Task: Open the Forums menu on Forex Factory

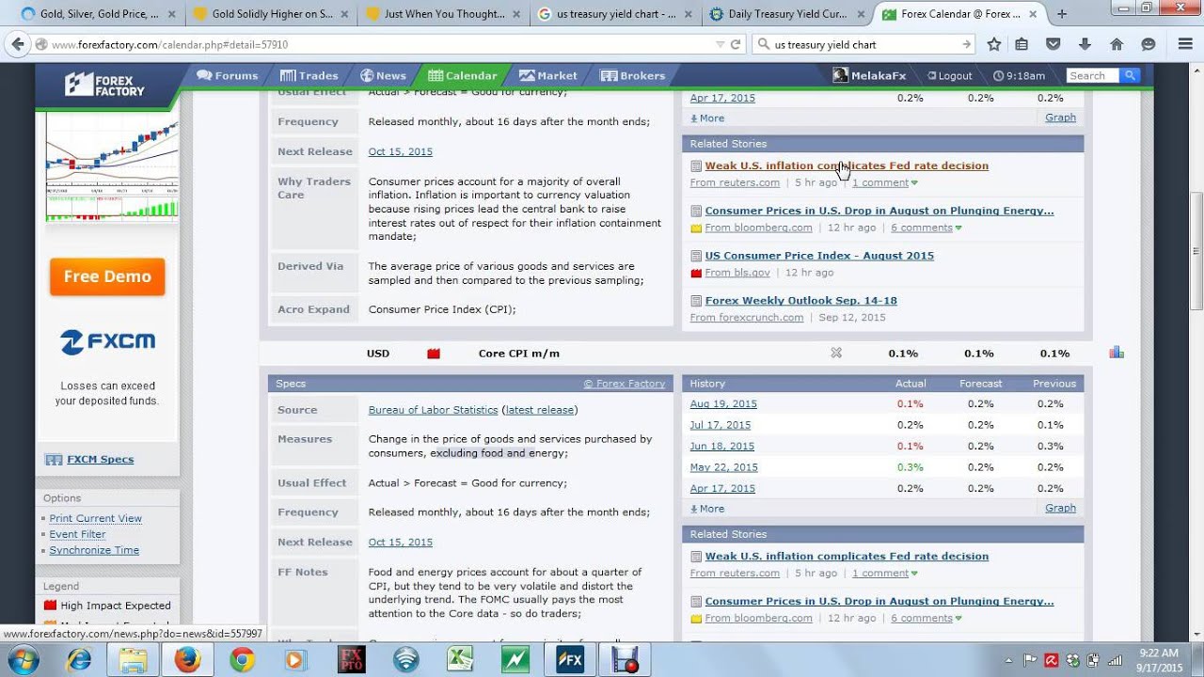Action: (x=227, y=75)
